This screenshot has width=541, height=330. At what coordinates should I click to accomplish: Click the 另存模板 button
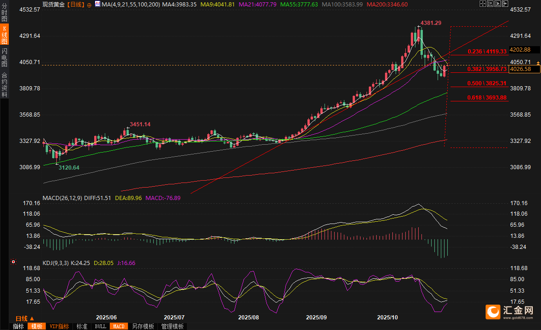[143, 326]
